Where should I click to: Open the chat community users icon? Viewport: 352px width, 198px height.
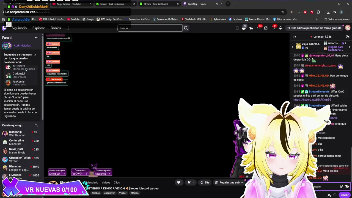tap(348, 37)
